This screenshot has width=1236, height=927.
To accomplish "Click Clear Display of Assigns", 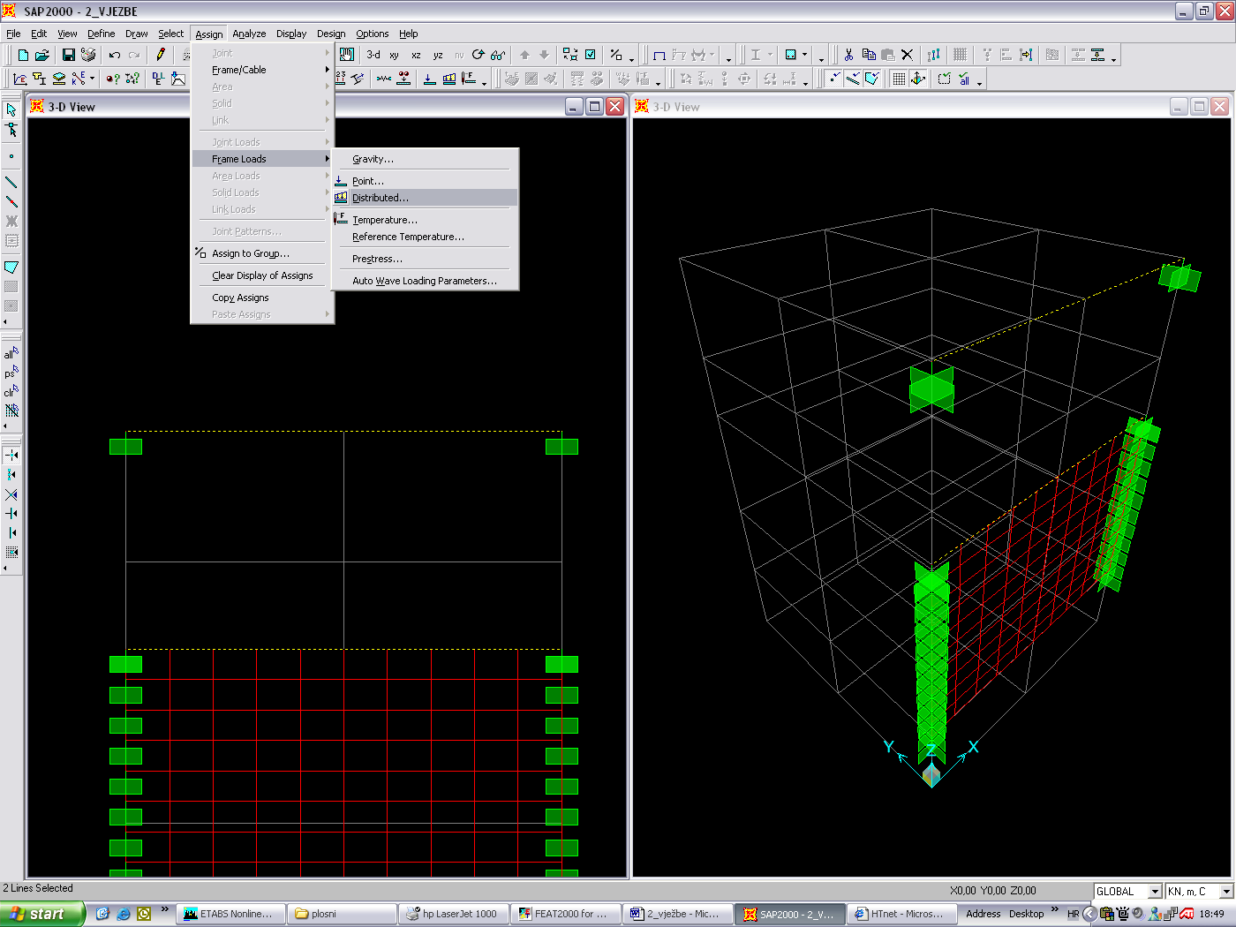I will tap(262, 275).
